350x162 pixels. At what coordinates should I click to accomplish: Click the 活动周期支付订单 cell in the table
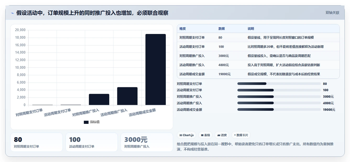point(192,47)
